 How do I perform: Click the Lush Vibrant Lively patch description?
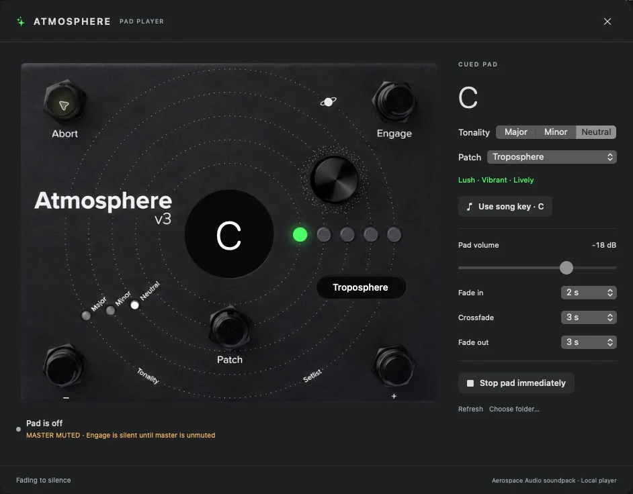pyautogui.click(x=496, y=181)
